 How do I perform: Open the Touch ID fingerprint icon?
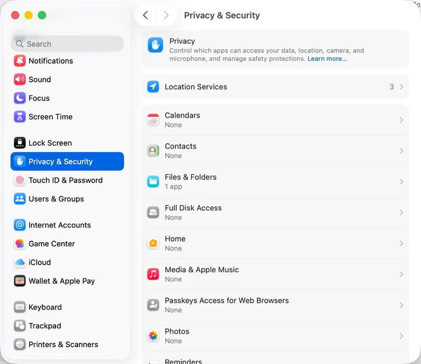[20, 180]
